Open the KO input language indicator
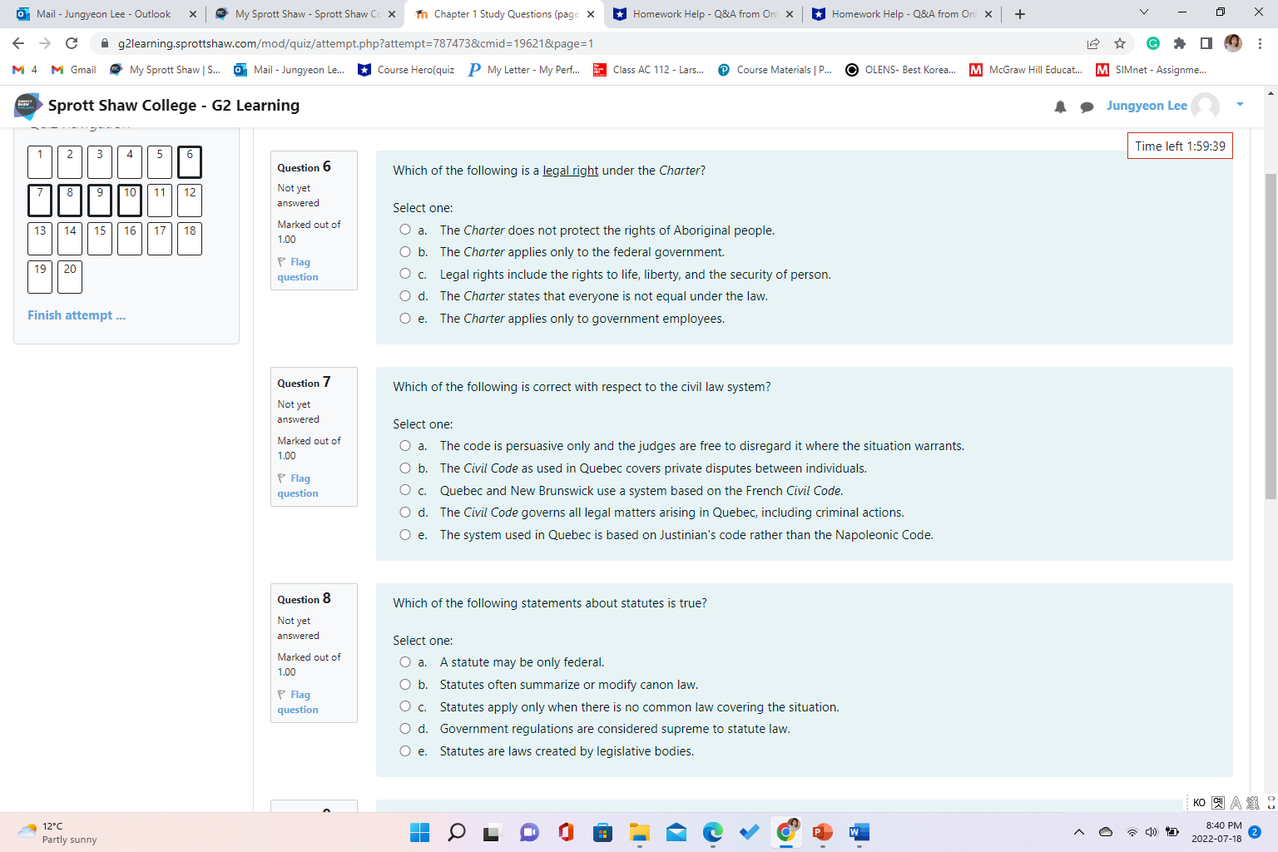Screen dimensions: 1278x852 (x=1199, y=803)
